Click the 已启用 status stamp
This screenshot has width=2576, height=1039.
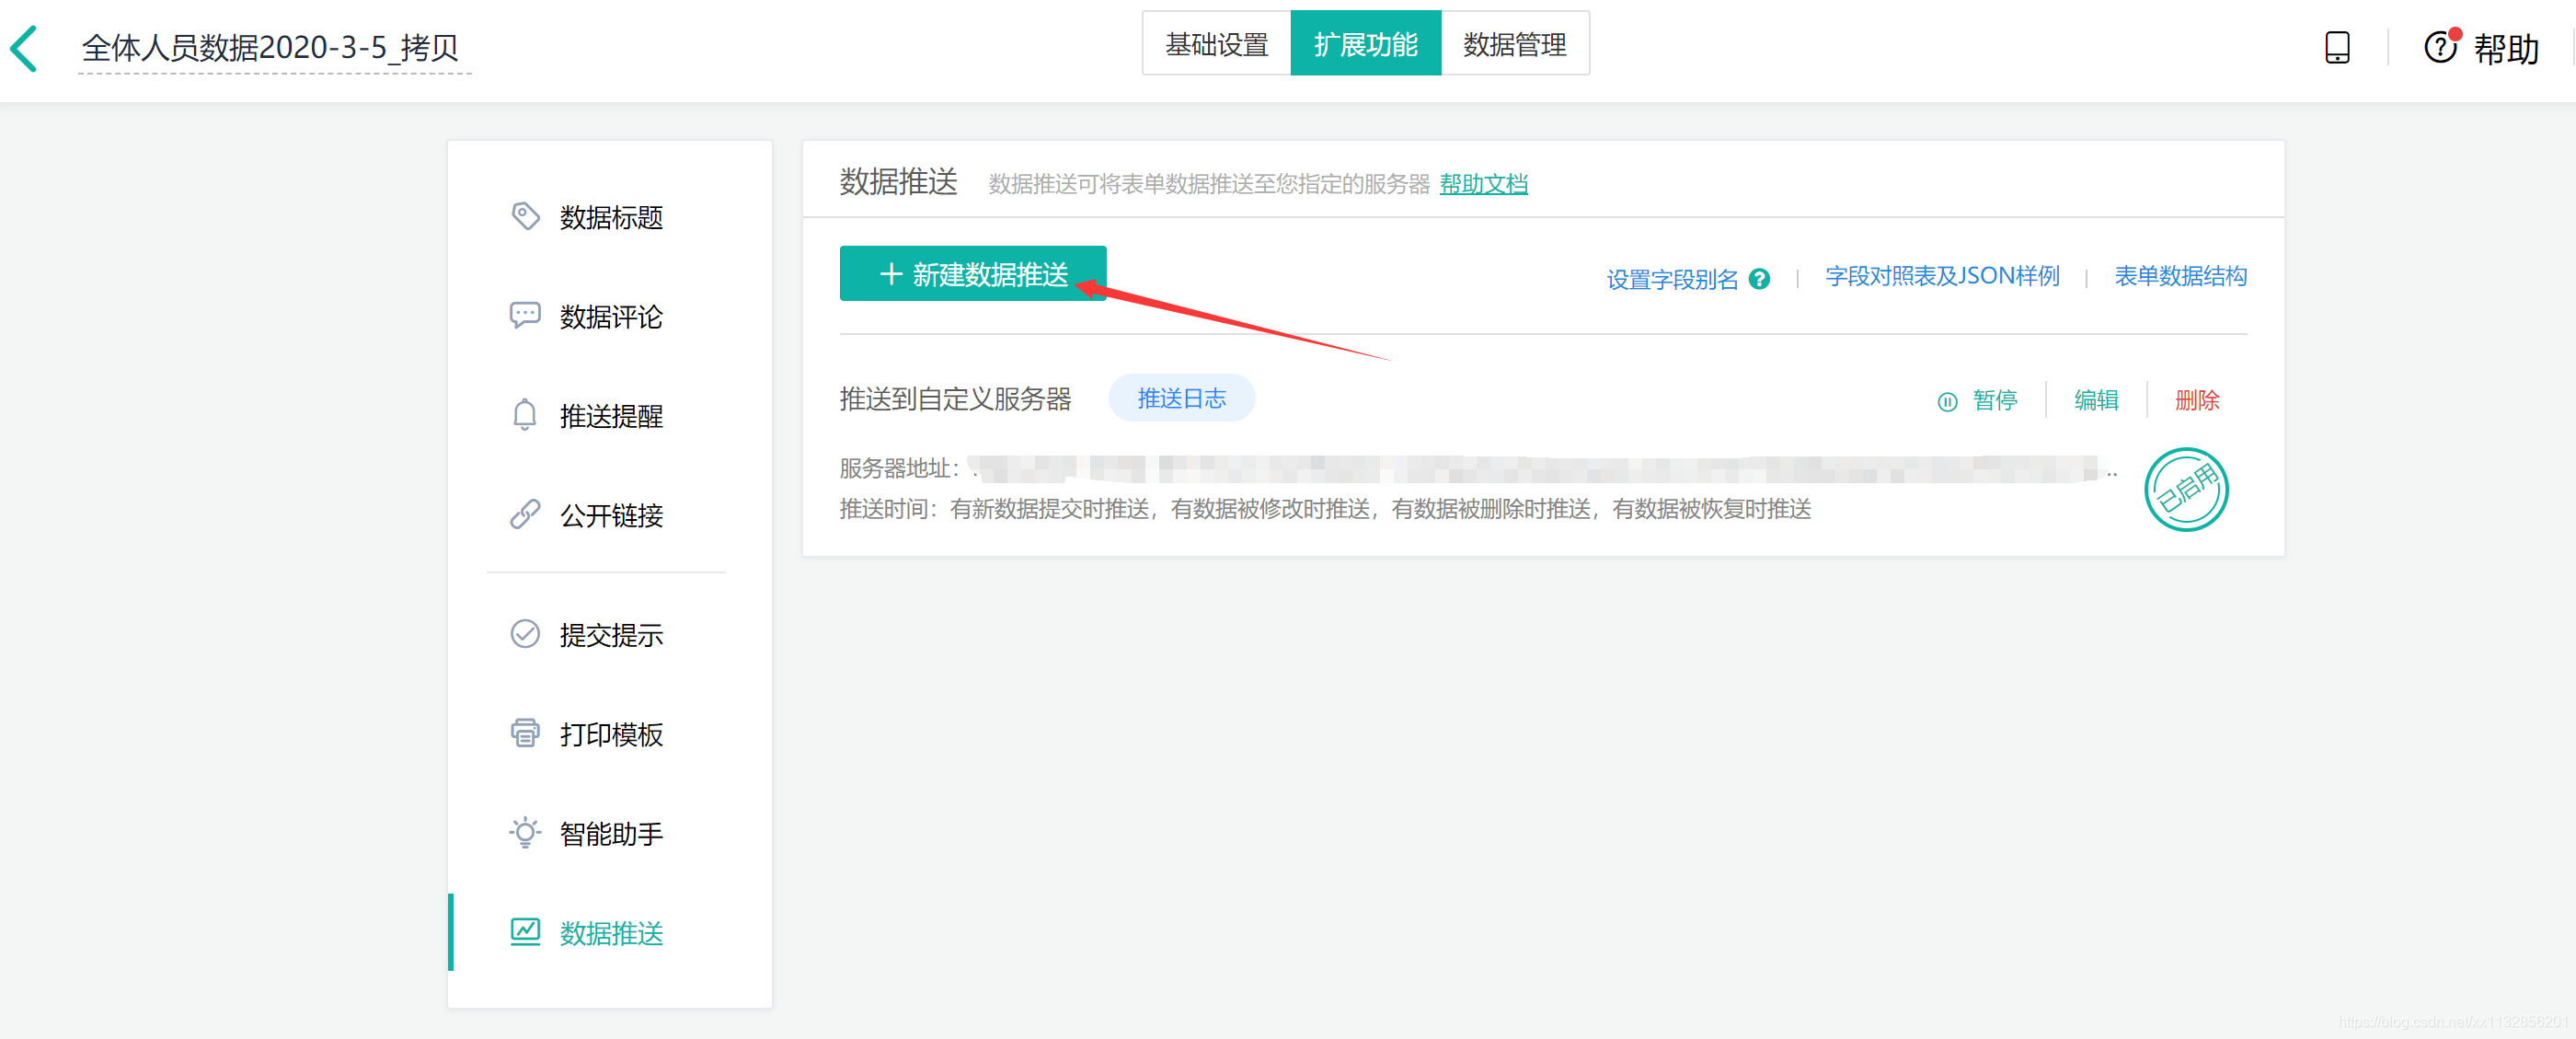pos(2186,489)
